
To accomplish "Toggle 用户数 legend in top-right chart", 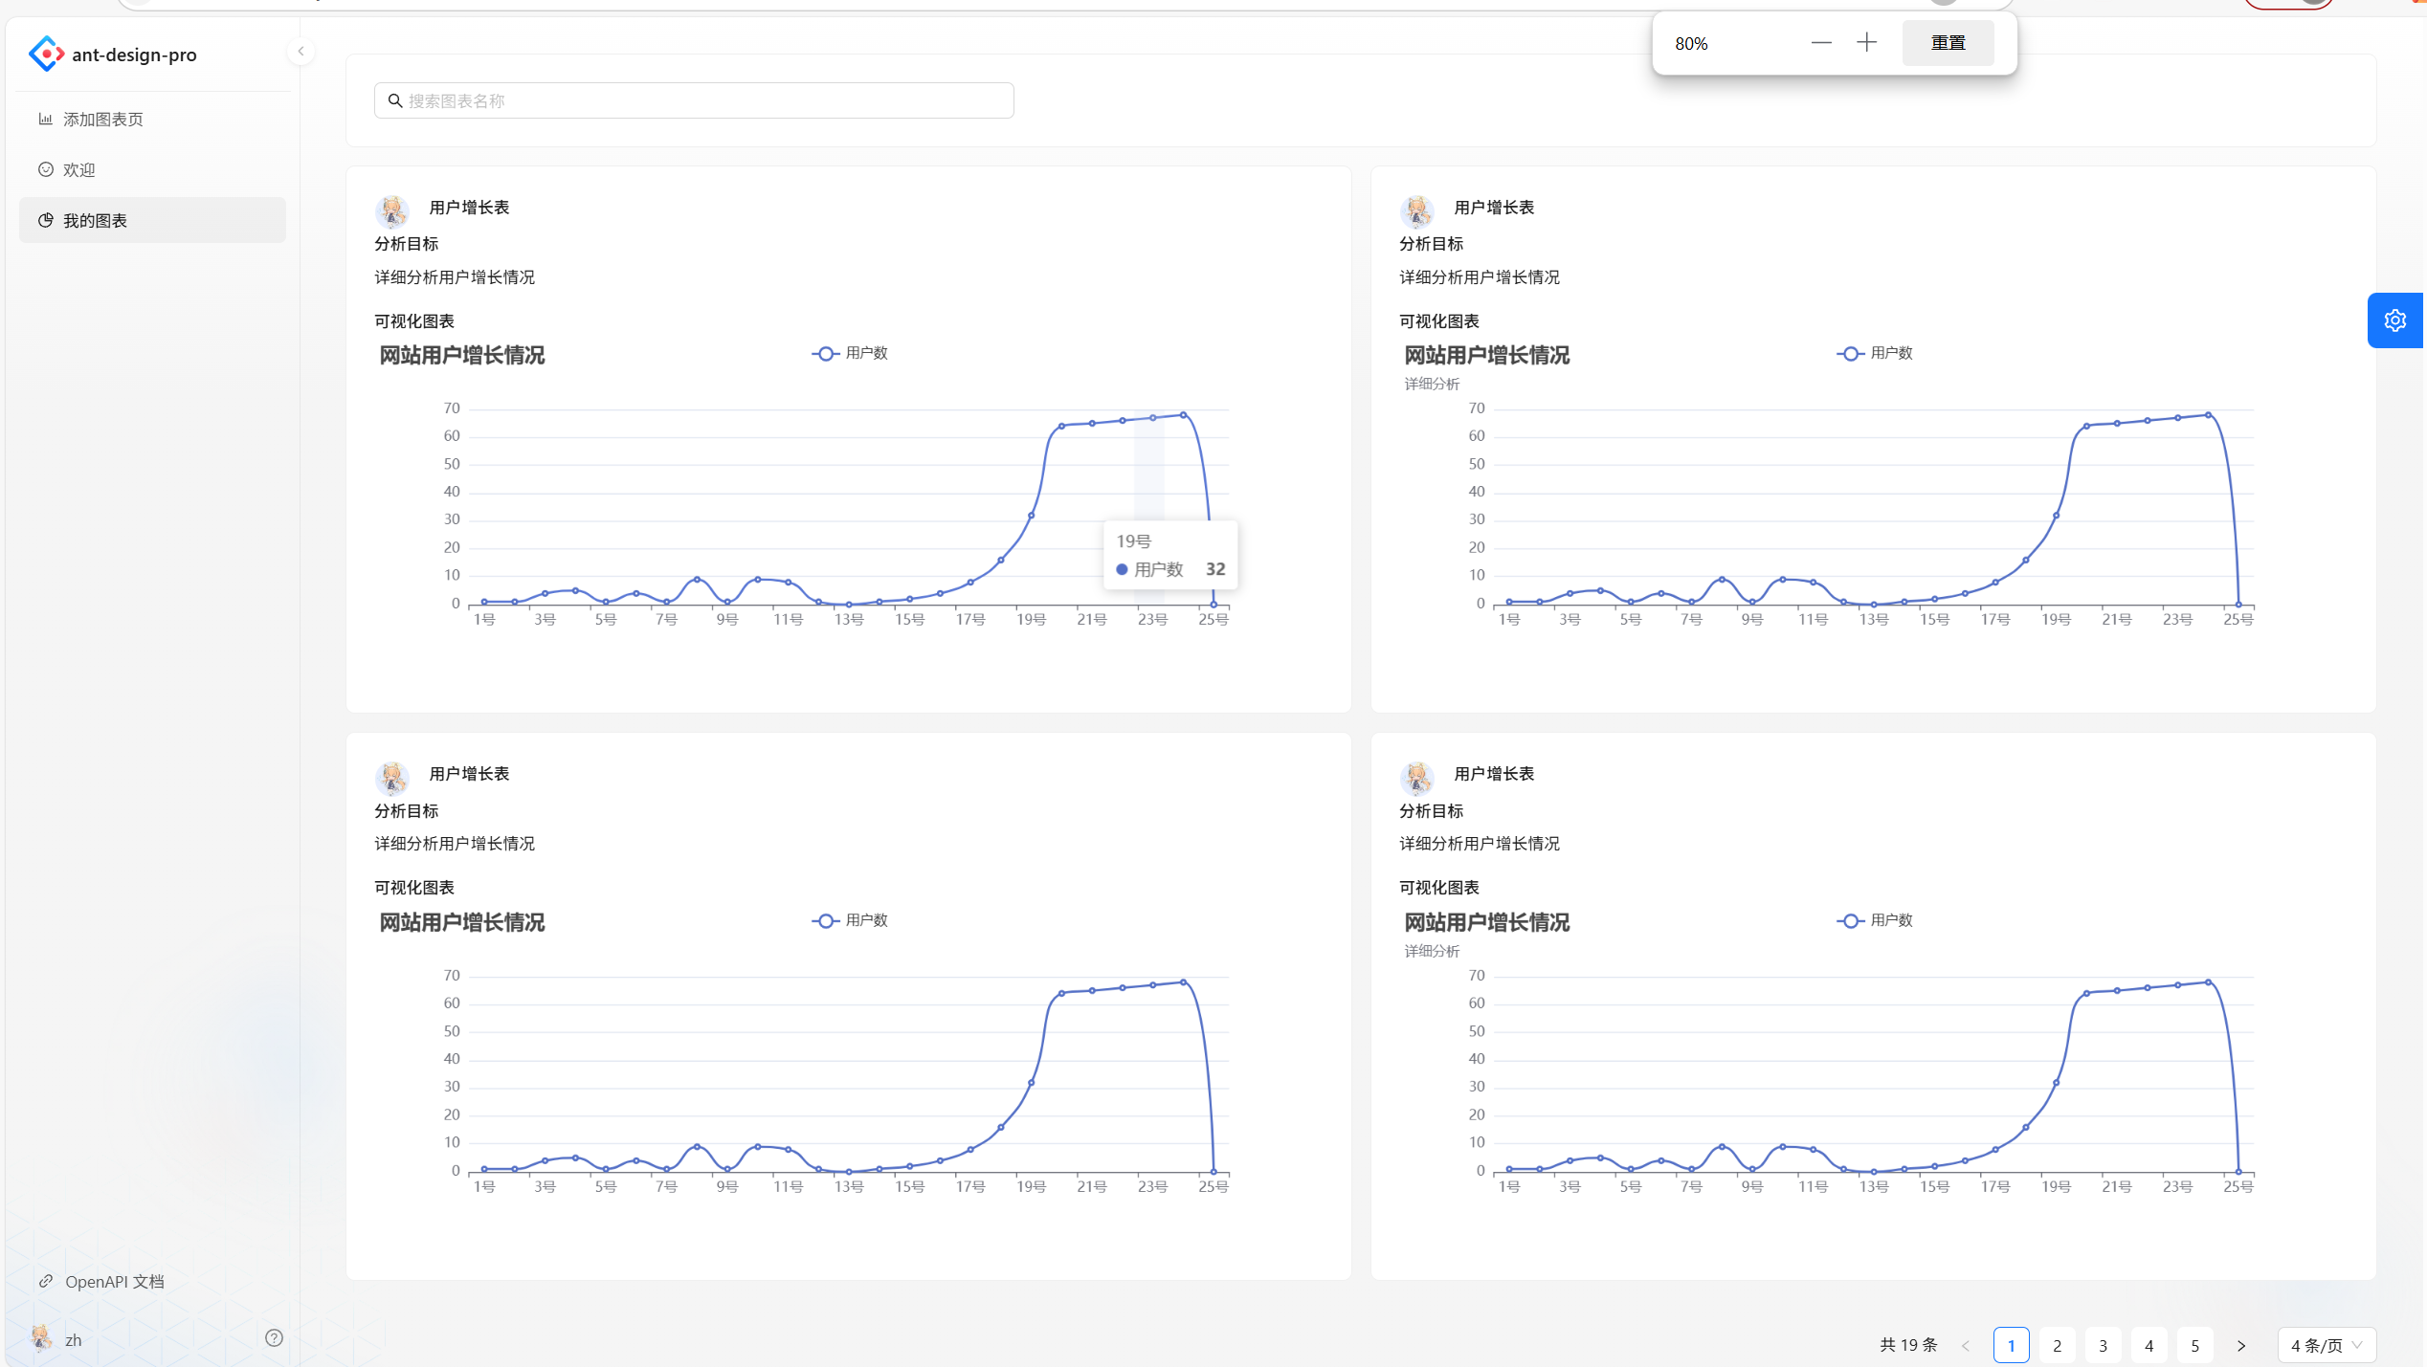I will click(x=1874, y=354).
